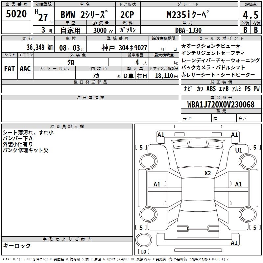Click the キーロック office notice text
The width and height of the screenshot is (263, 263).
[x=17, y=246]
